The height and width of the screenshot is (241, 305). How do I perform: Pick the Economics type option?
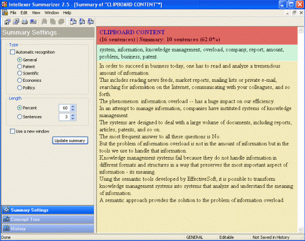[19, 80]
